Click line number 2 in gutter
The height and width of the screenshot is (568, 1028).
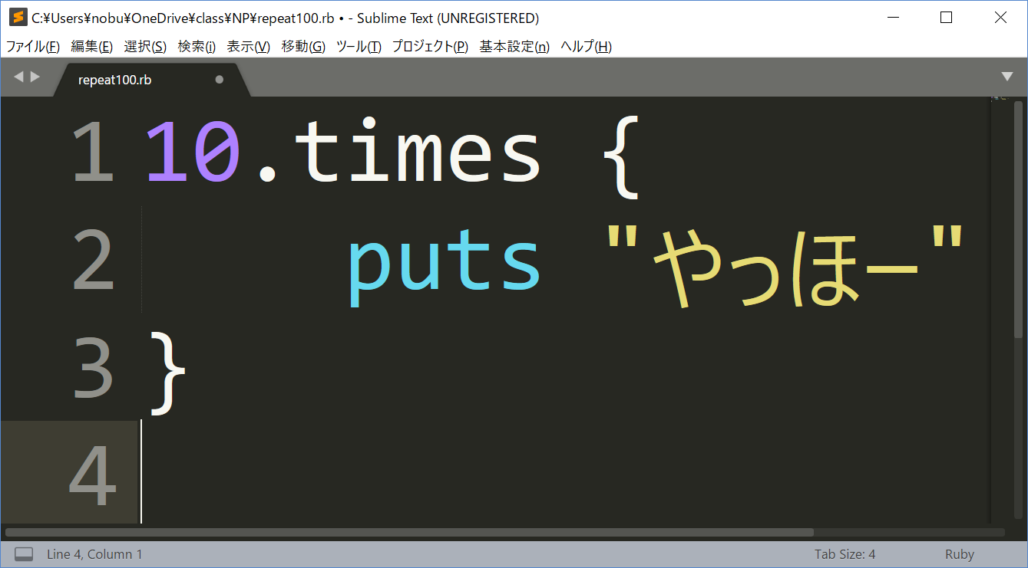tap(93, 261)
